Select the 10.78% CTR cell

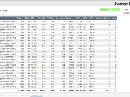[x=34, y=22]
